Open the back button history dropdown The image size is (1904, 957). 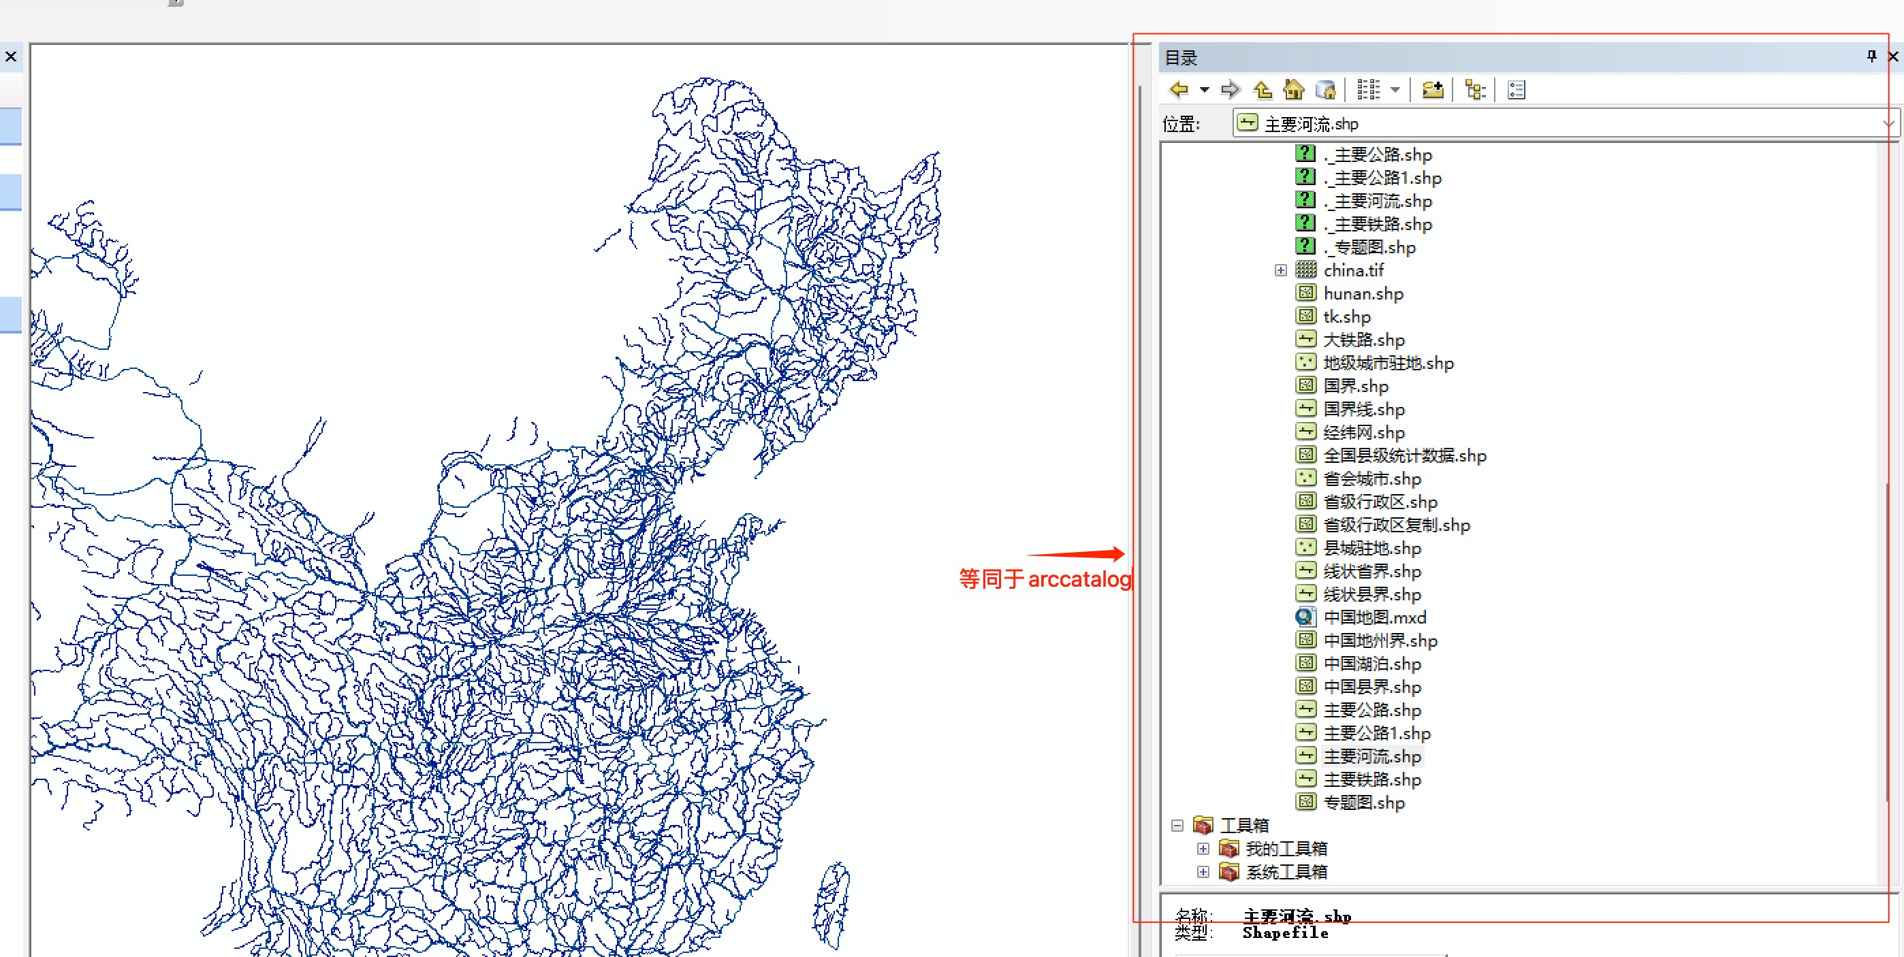tap(1204, 89)
